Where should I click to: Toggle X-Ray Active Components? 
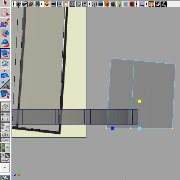pos(157,4)
